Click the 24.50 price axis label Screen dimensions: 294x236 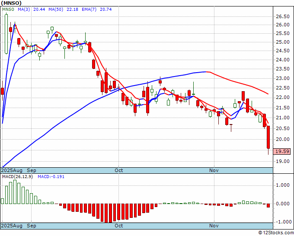click(283, 51)
